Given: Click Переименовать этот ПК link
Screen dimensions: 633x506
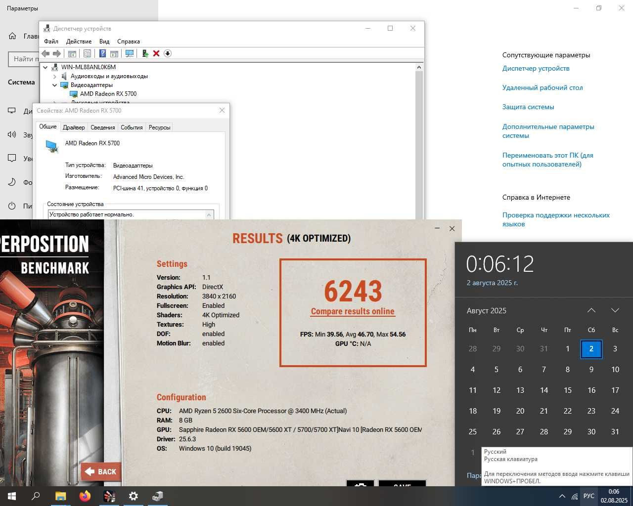Looking at the screenshot, I should click(x=547, y=160).
